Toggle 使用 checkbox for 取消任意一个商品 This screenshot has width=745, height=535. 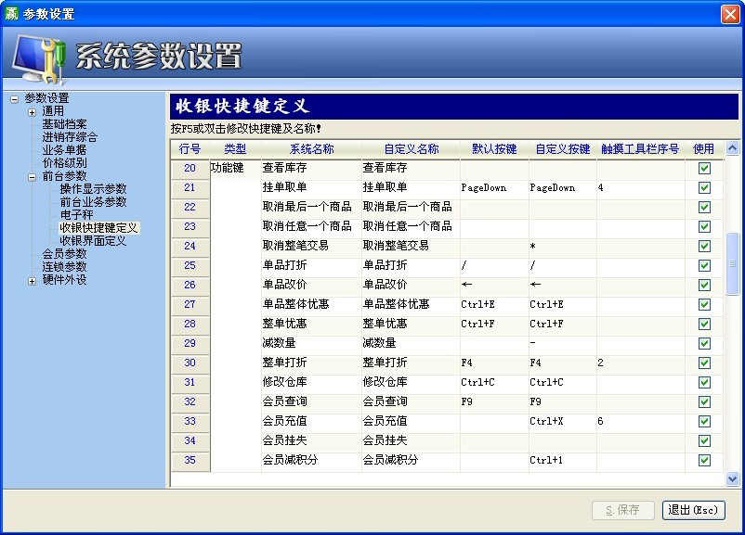(704, 227)
